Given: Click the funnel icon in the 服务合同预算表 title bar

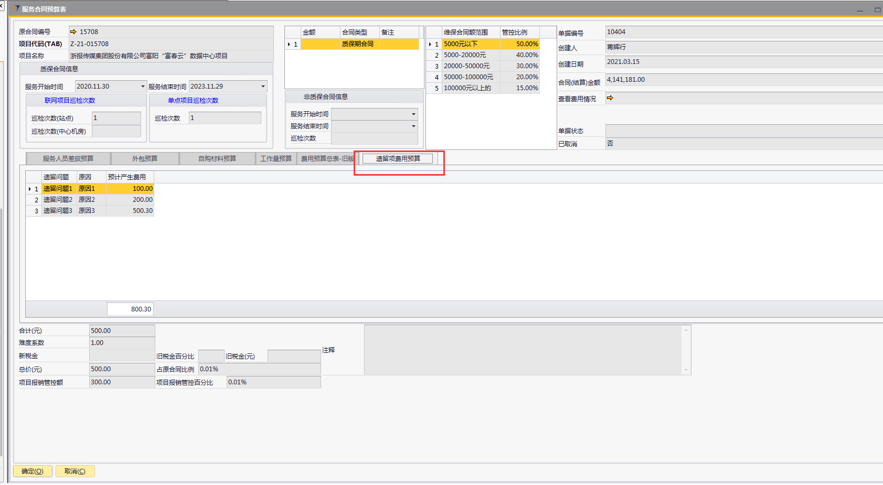Looking at the screenshot, I should pos(17,9).
